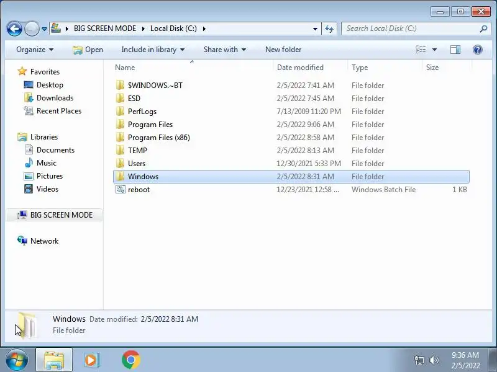The width and height of the screenshot is (497, 372).
Task: Open the Include in library menu
Action: click(153, 50)
